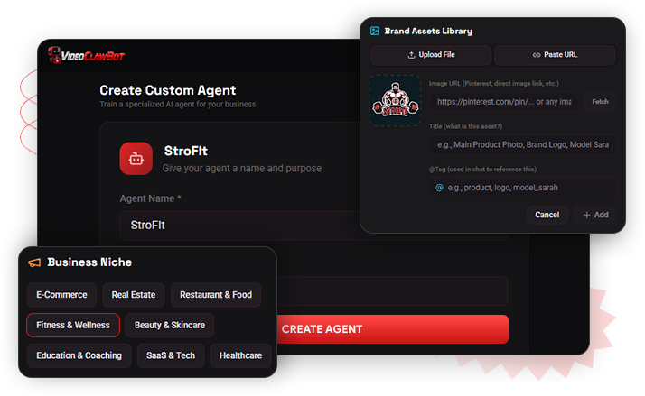Click 'Train a specialized AI agent' subtitle
This screenshot has height=396, width=645.
coord(178,105)
